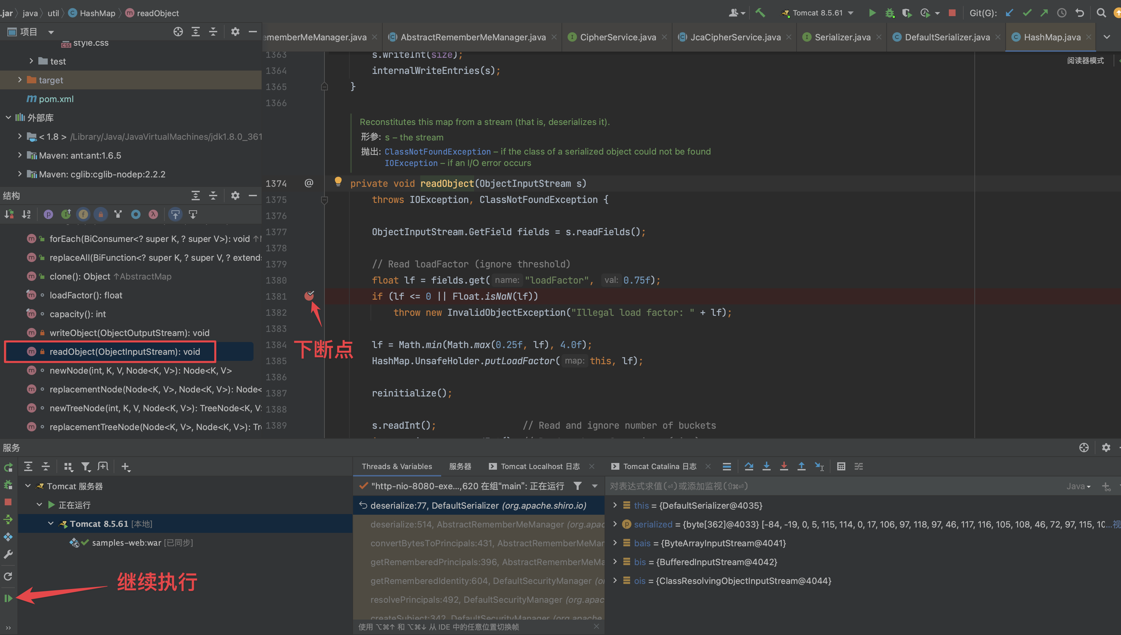The width and height of the screenshot is (1121, 635).
Task: Collapse Tomcat 服务器 node in Services
Action: (28, 485)
